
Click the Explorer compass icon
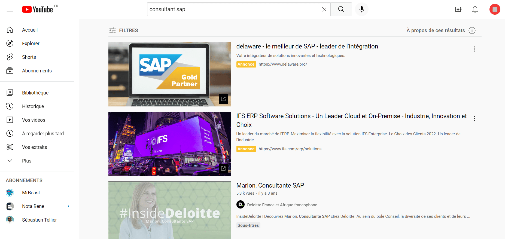tap(10, 43)
